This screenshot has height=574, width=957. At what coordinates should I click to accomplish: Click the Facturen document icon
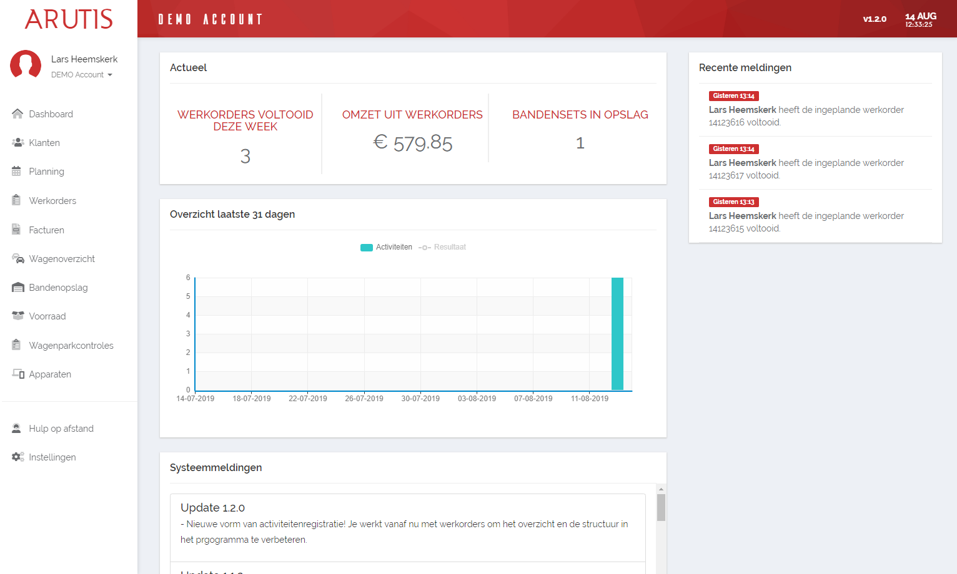tap(16, 230)
